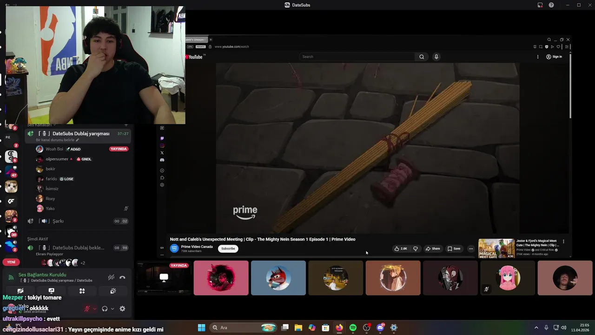The width and height of the screenshot is (595, 335).
Task: Subscribe to Prime Video Canada
Action: [x=228, y=248]
